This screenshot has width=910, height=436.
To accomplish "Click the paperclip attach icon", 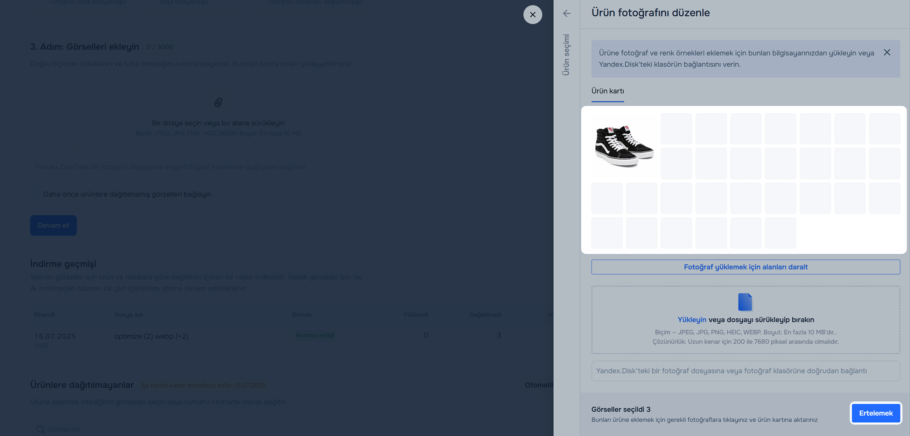I will pos(218,103).
